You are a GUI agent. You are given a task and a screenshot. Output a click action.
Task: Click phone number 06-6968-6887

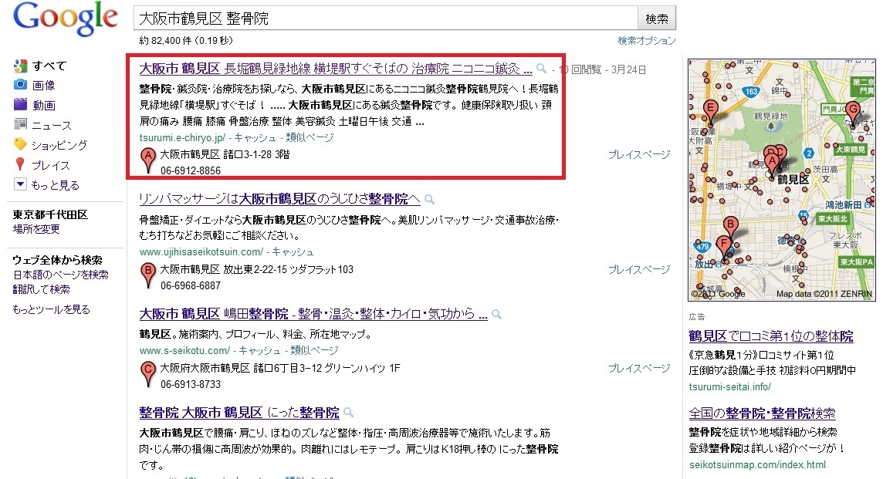pyautogui.click(x=191, y=285)
